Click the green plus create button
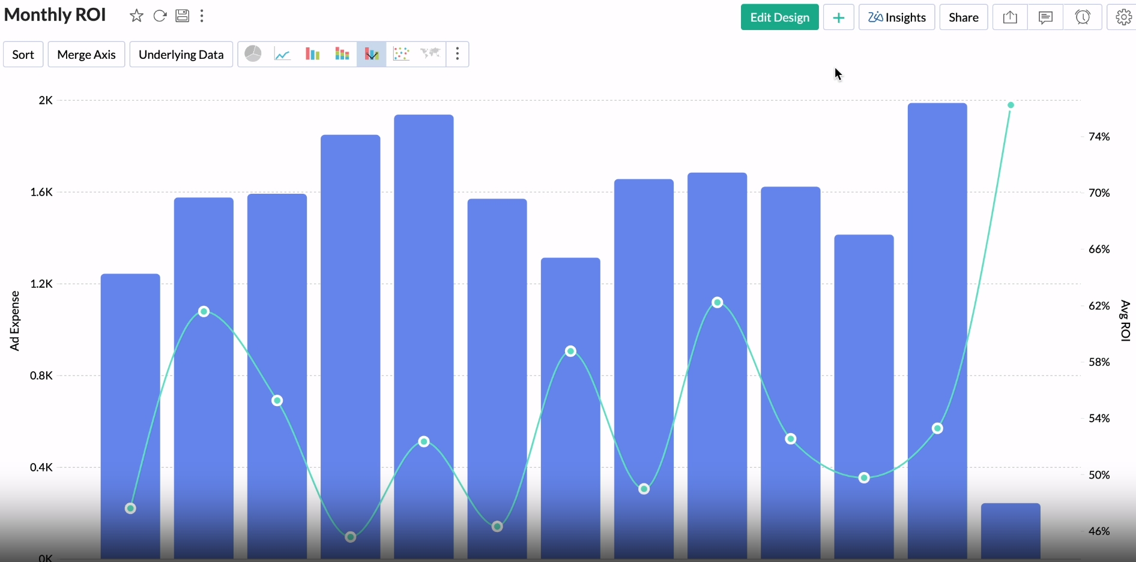Viewport: 1136px width, 562px height. (x=838, y=17)
